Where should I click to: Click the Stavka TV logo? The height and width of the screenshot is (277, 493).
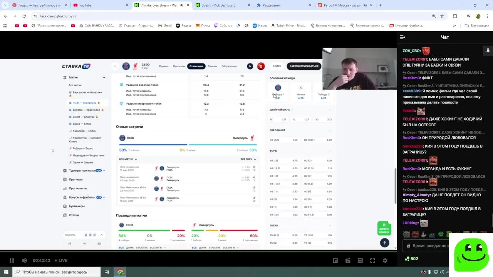point(76,66)
